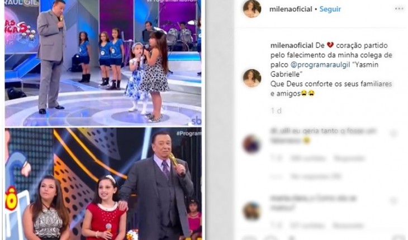Open second commenter's round profile avatar
The height and width of the screenshot is (240, 408).
click(x=252, y=210)
